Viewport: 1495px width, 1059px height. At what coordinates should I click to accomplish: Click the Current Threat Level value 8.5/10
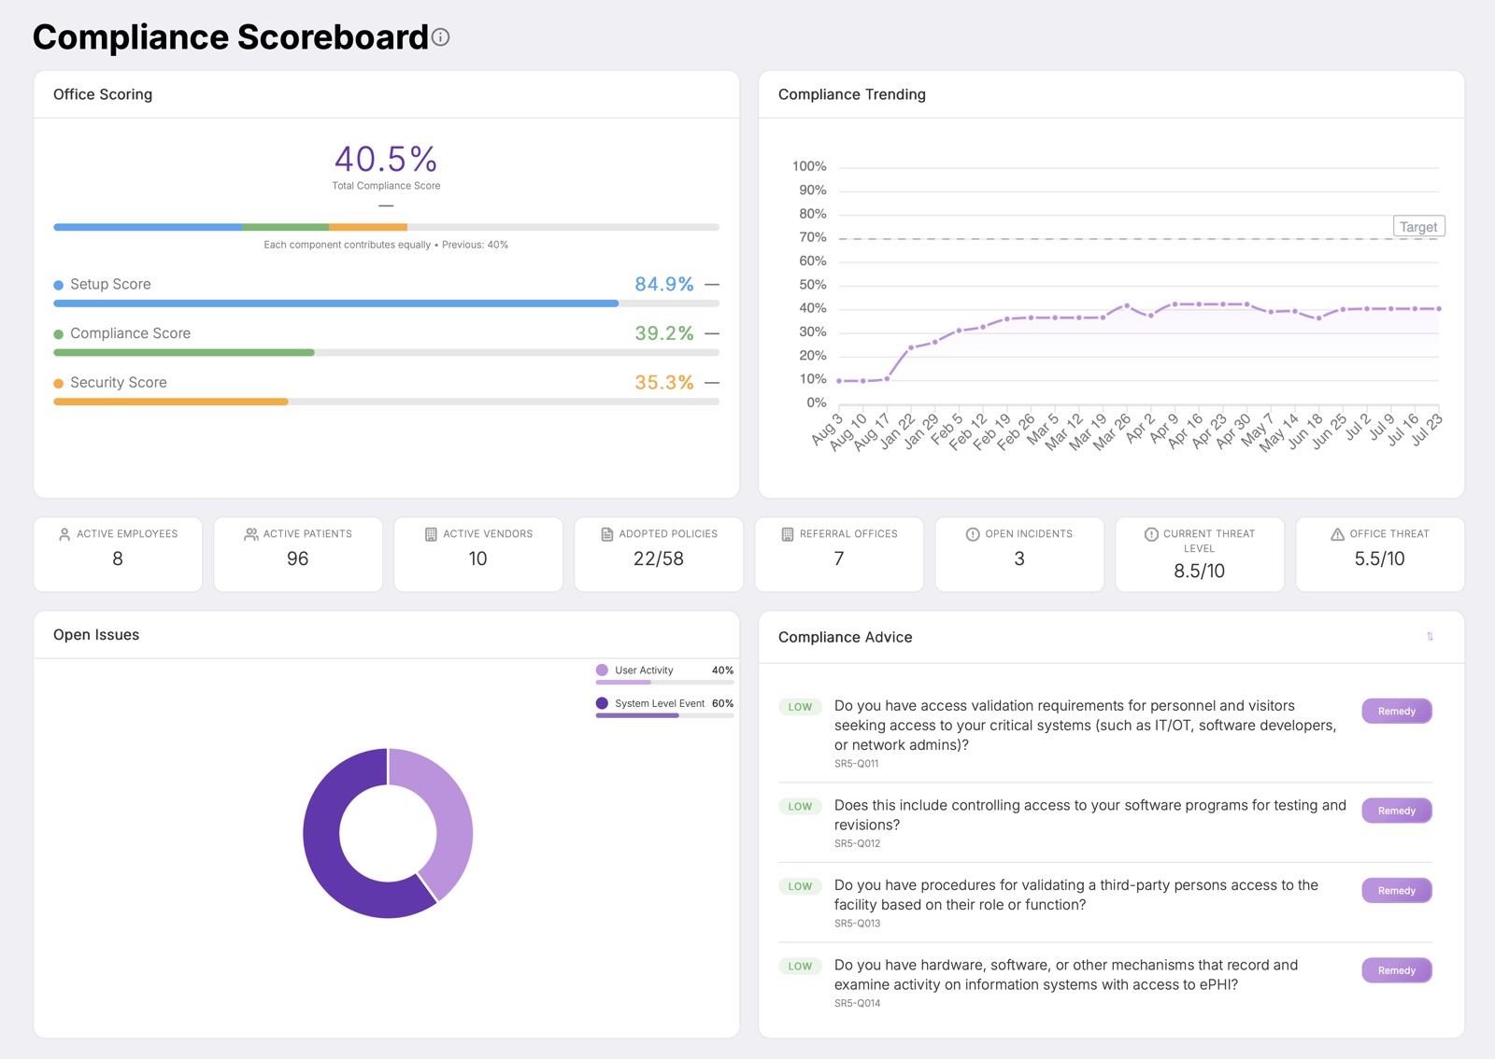[1199, 571]
